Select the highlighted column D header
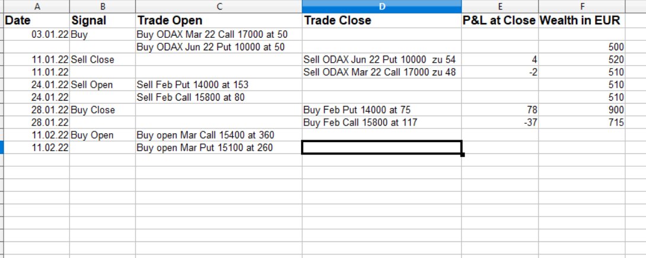The height and width of the screenshot is (258, 646). tap(382, 6)
